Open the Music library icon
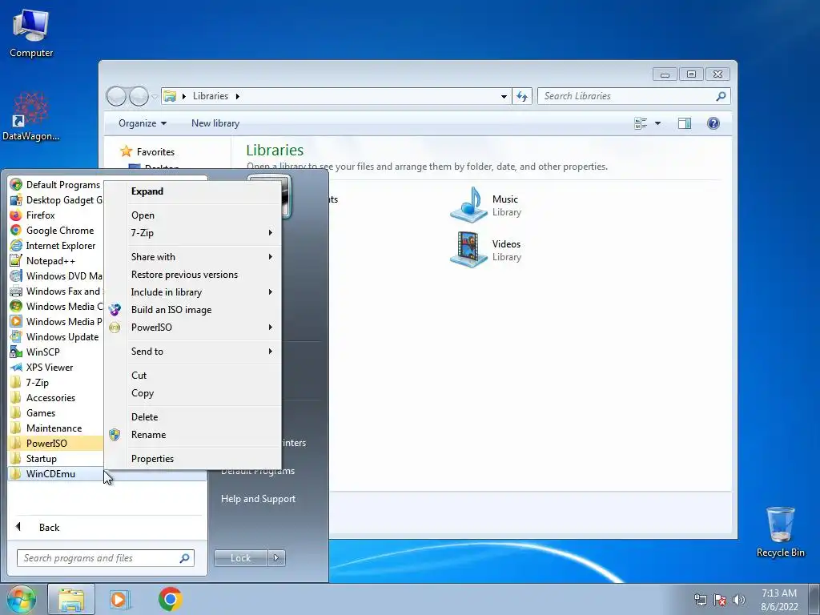Viewport: 820px width, 615px height. point(468,205)
